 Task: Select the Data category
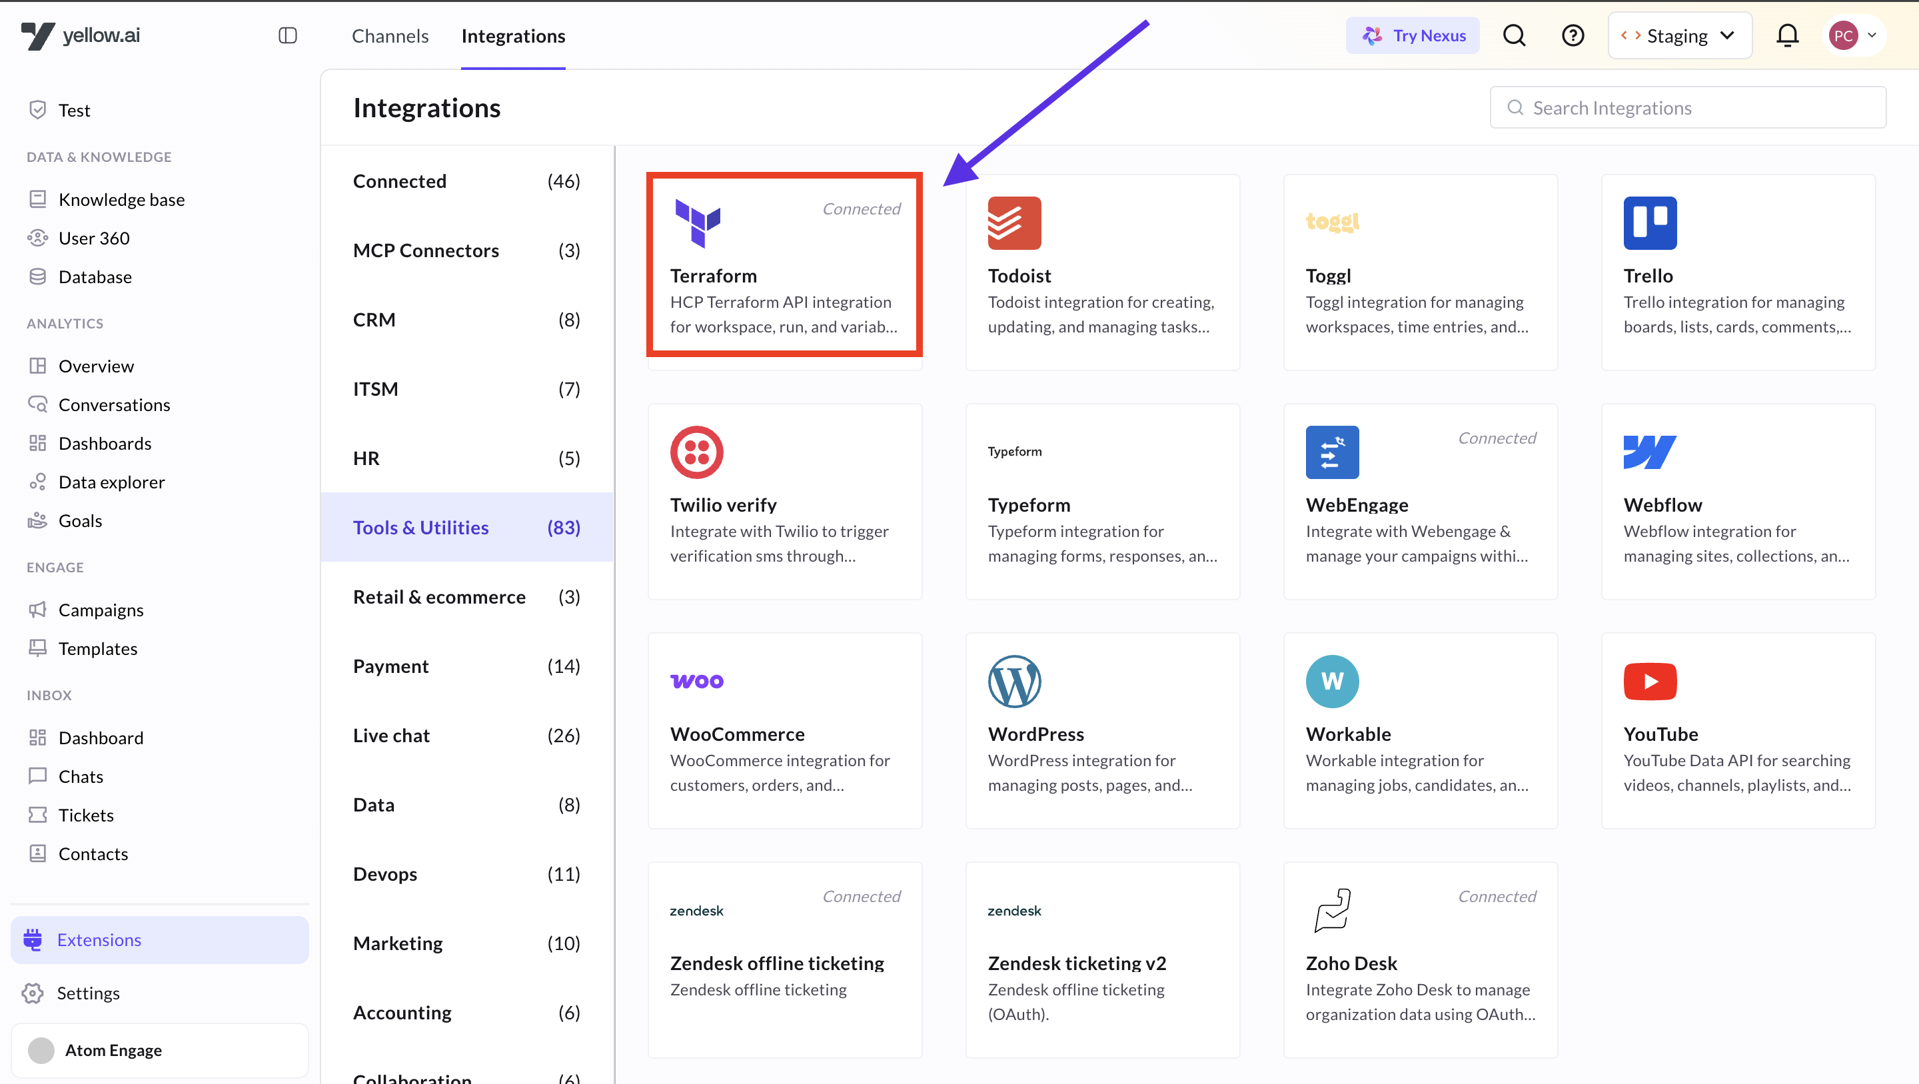467,805
